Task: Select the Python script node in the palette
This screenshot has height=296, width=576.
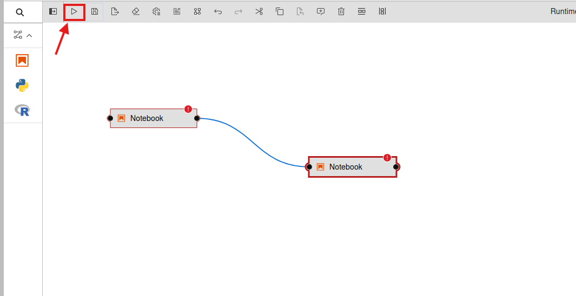Action: pos(22,85)
